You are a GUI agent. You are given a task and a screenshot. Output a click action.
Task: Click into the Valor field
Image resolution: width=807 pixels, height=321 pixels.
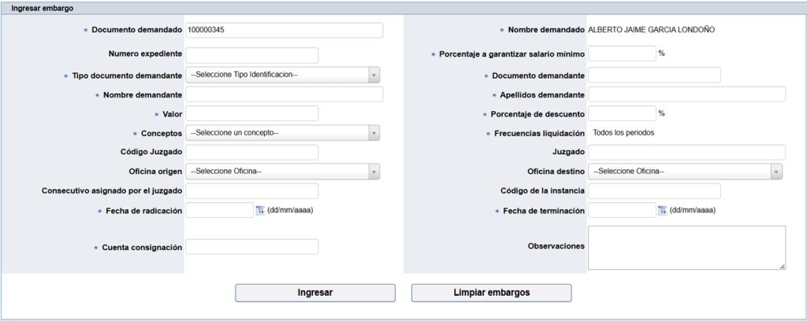pyautogui.click(x=251, y=113)
